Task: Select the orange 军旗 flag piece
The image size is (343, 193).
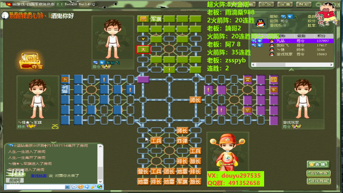Action: click(182, 181)
